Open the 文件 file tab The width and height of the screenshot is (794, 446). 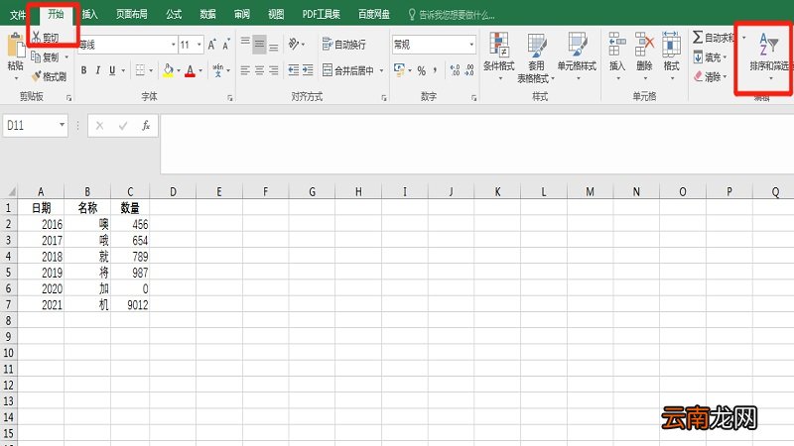18,14
